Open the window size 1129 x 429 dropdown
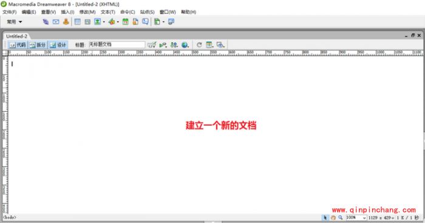Viewport: 425px width, 223px height. [x=381, y=218]
